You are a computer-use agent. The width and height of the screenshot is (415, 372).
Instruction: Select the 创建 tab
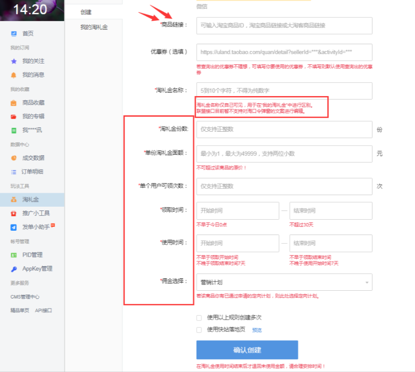tap(86, 12)
